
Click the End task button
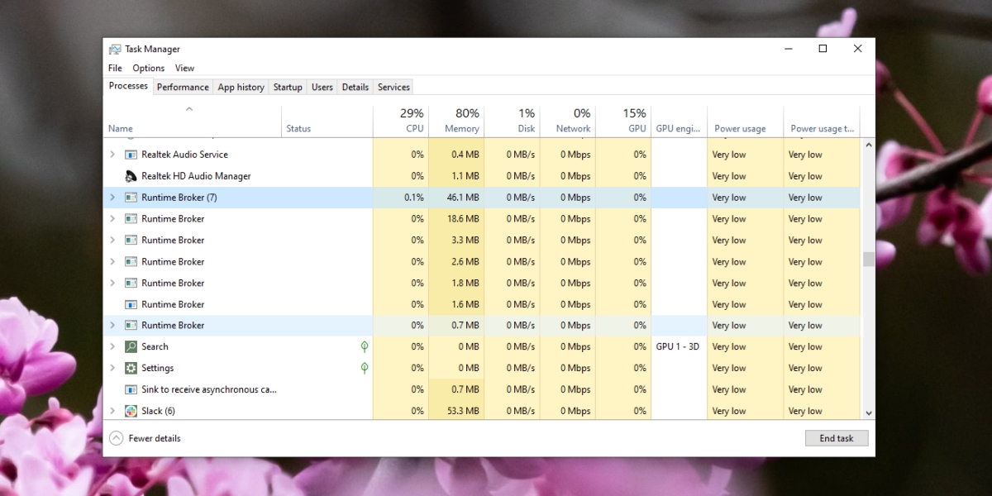[x=837, y=438]
